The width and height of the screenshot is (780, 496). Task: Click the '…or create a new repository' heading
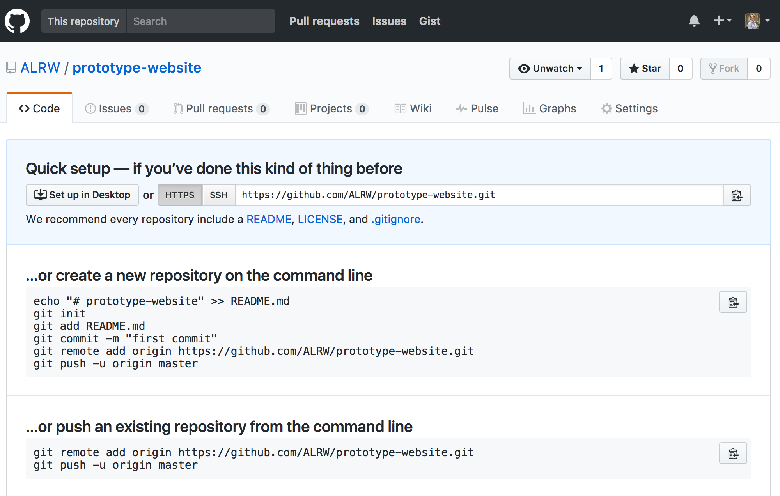pyautogui.click(x=199, y=275)
